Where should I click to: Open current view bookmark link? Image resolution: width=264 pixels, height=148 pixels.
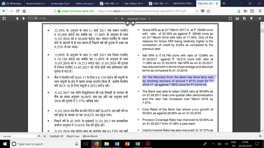tap(251, 18)
